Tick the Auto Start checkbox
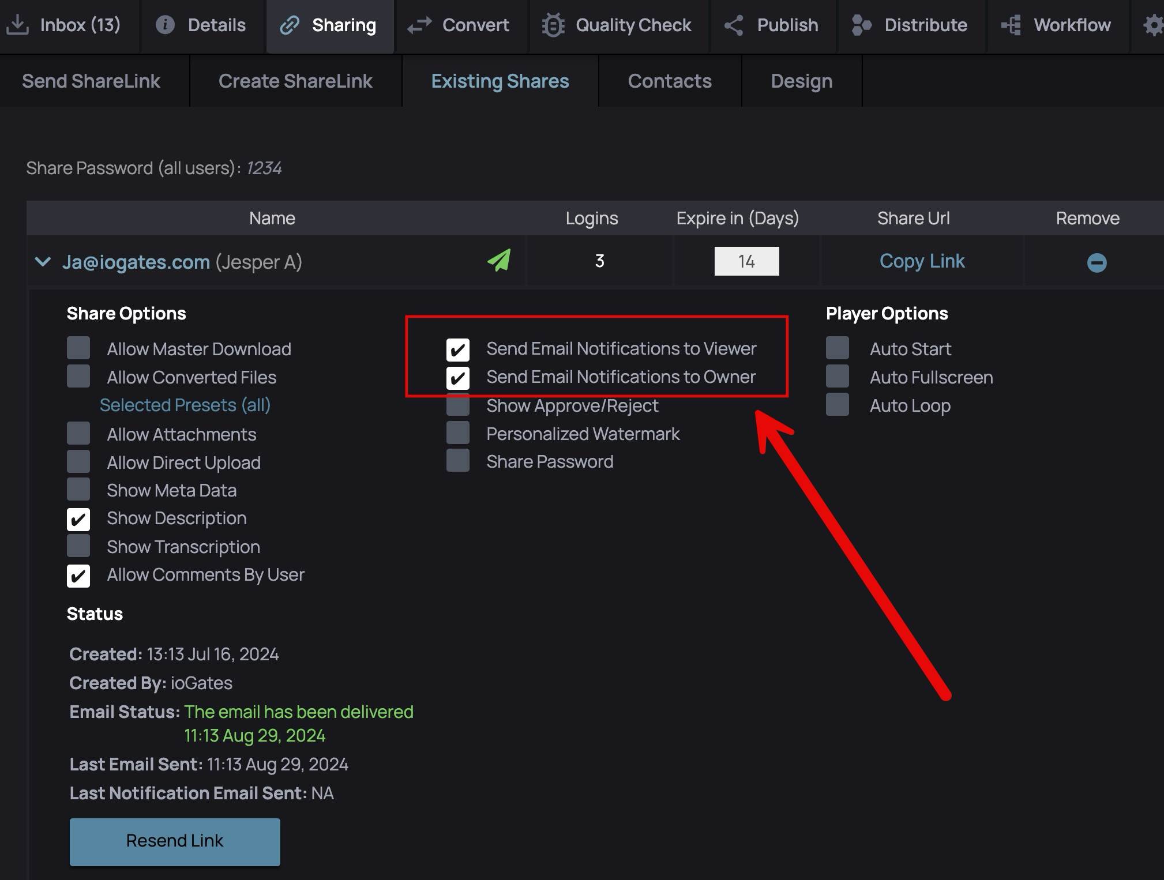Viewport: 1164px width, 880px height. (x=838, y=348)
